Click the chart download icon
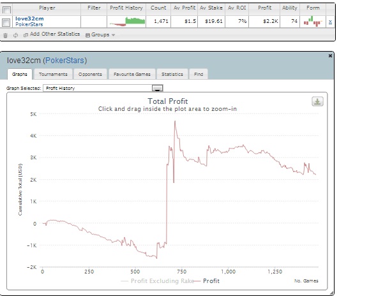 pyautogui.click(x=317, y=101)
